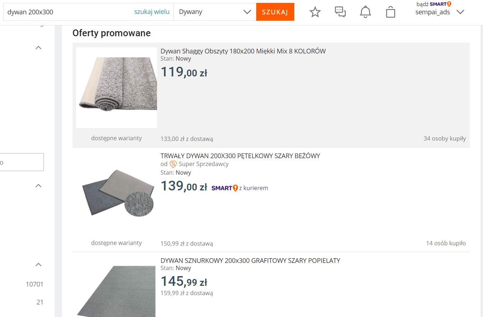Open the Dywan Shaggy Obszyty 180x200 offer title

click(x=243, y=51)
